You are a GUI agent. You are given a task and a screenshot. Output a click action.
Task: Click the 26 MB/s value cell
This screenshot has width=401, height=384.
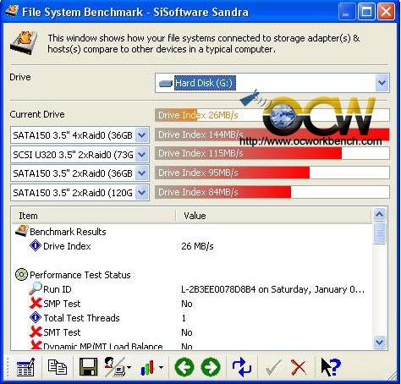pos(197,246)
